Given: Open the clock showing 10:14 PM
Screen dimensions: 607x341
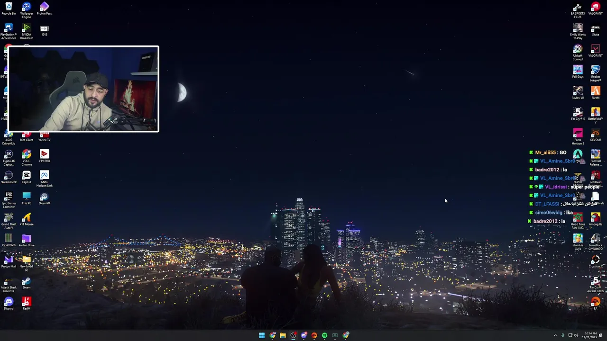Looking at the screenshot, I should point(590,335).
